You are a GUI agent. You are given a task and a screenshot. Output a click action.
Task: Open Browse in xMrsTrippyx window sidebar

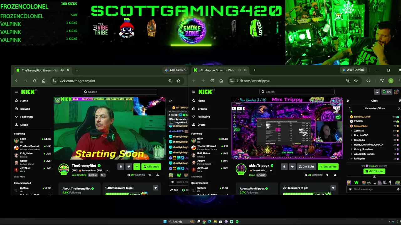click(x=200, y=109)
